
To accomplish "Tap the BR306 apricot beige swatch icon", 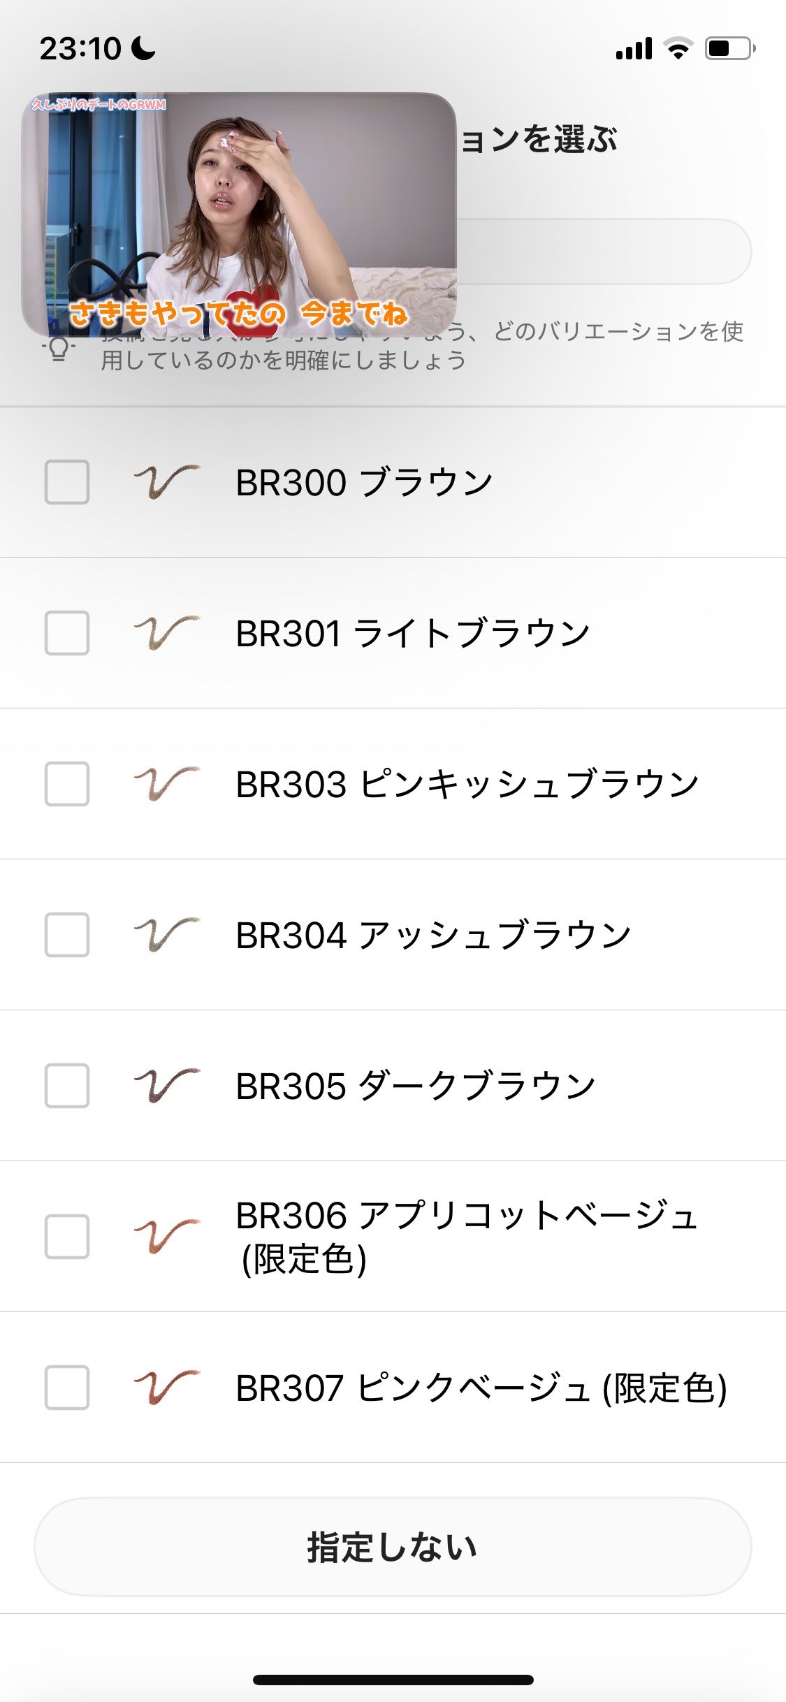I will (166, 1237).
